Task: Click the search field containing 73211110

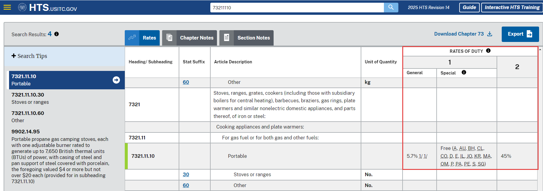Action: tap(297, 8)
